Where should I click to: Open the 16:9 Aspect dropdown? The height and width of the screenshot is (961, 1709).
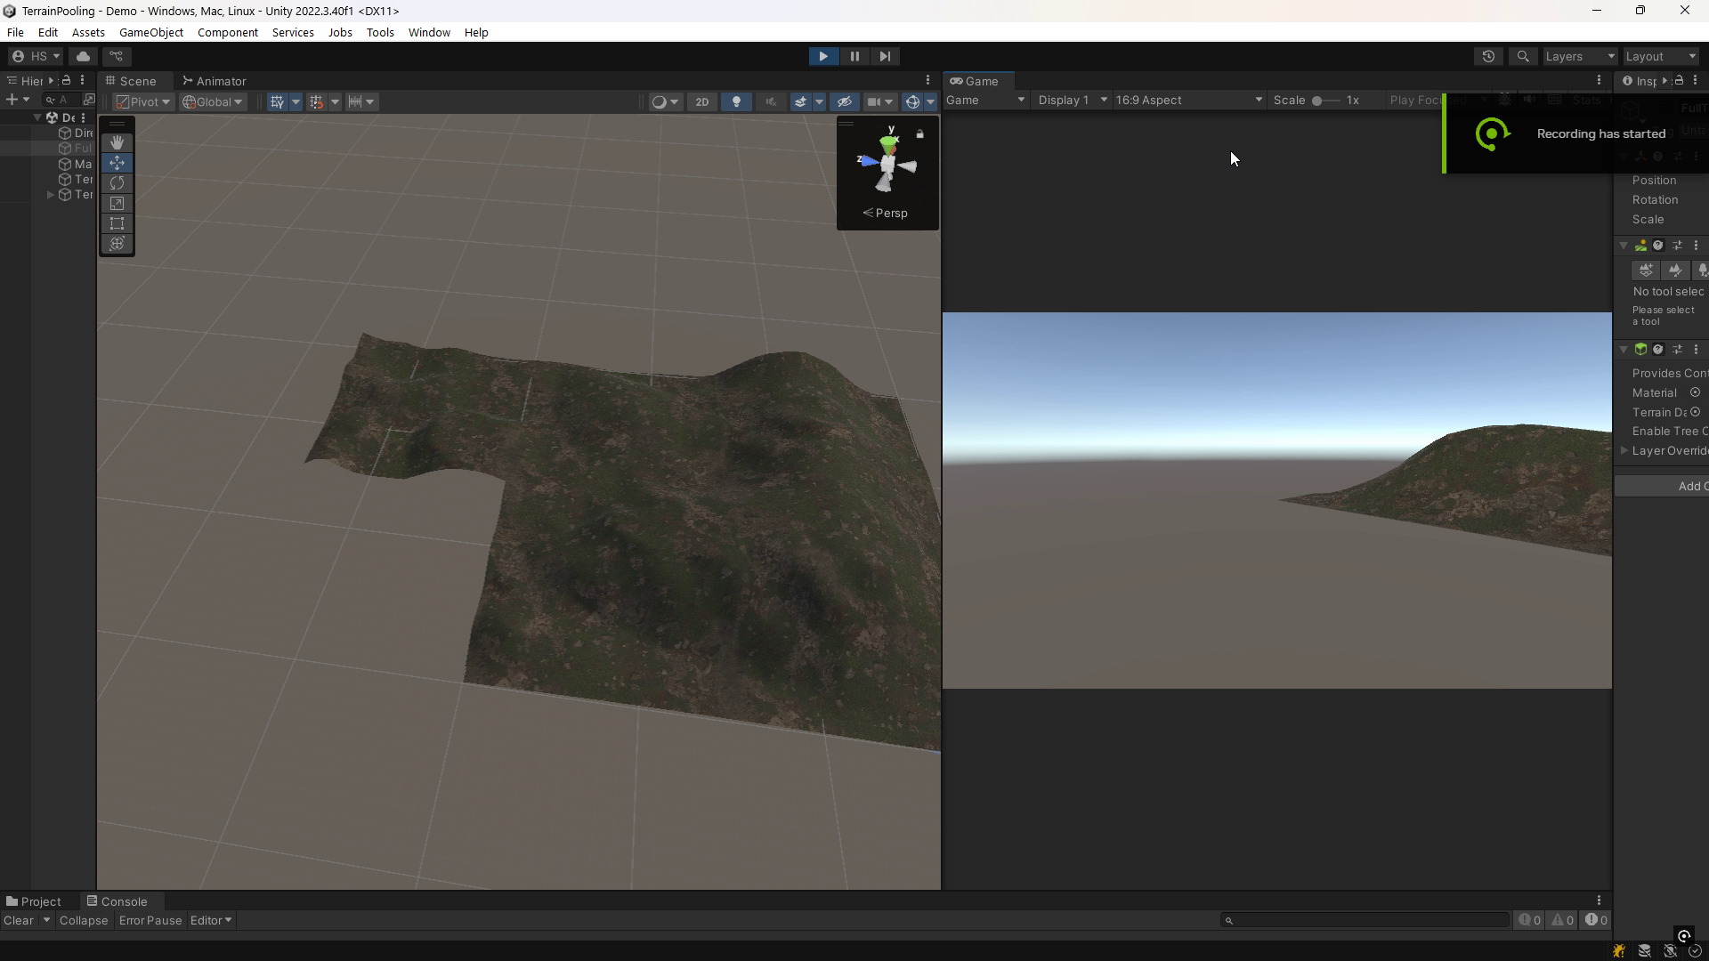pos(1188,100)
